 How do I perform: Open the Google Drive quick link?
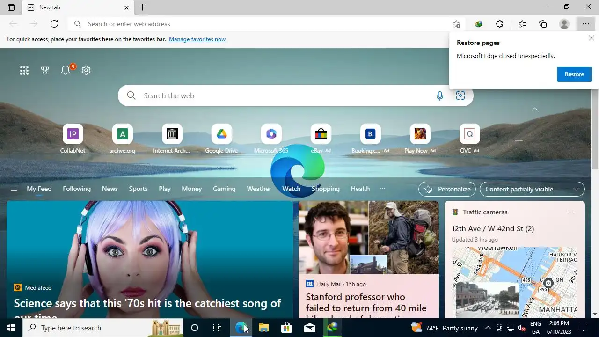(x=221, y=139)
